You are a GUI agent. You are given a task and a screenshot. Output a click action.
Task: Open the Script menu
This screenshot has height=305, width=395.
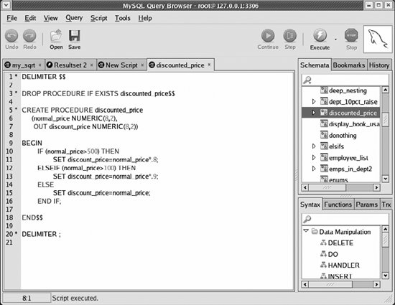pos(99,18)
